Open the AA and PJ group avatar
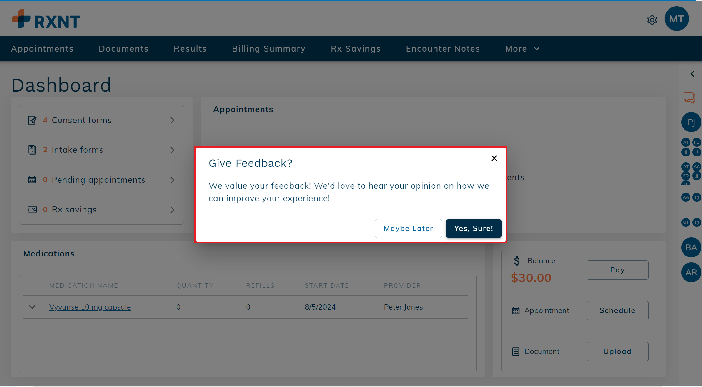Screen dimensions: 702x387 691,197
